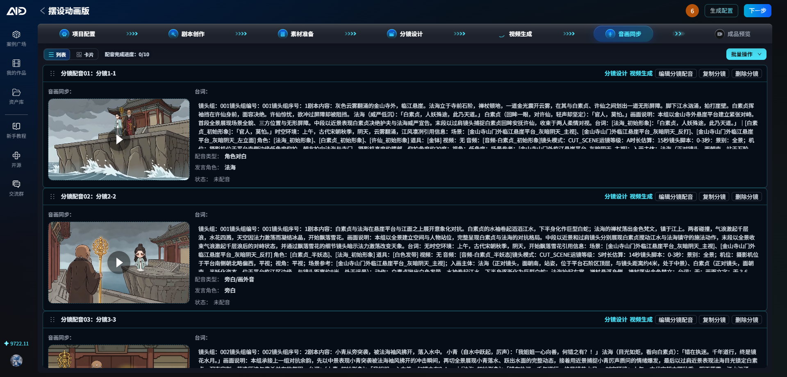
Task: Click the 发言角色 value 旁白
Action: (x=230, y=290)
